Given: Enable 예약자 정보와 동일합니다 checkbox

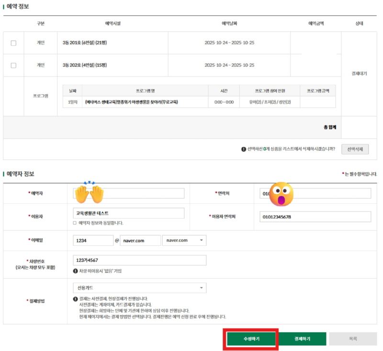Looking at the screenshot, I should [75, 223].
